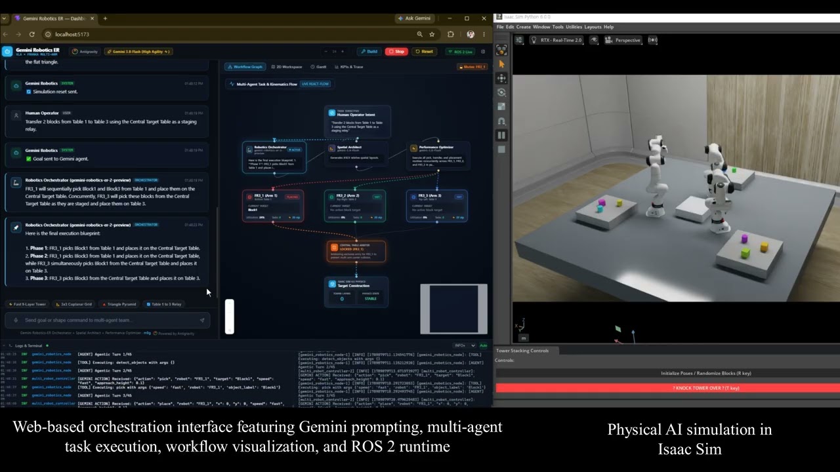
Task: Open the Perspective camera dropdown
Action: 622,40
